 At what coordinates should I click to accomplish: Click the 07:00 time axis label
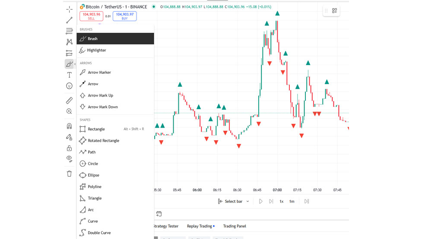tap(277, 190)
